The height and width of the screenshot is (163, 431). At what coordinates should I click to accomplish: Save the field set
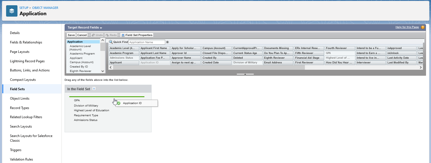pyautogui.click(x=71, y=35)
